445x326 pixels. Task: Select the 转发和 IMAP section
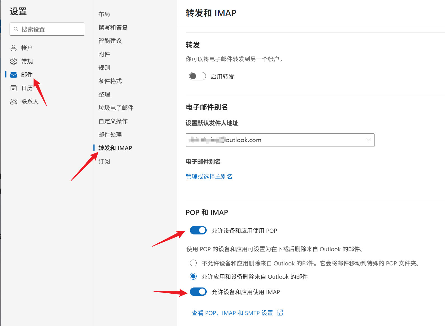point(115,148)
